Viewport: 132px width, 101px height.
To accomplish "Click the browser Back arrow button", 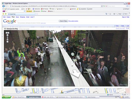I will pyautogui.click(x=3, y=6).
